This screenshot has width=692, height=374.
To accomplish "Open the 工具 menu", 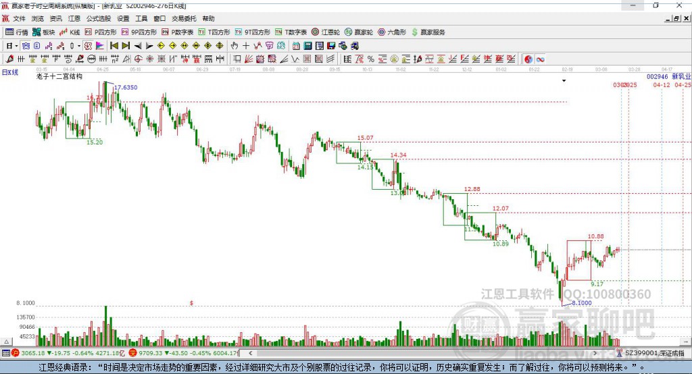I will coord(141,18).
